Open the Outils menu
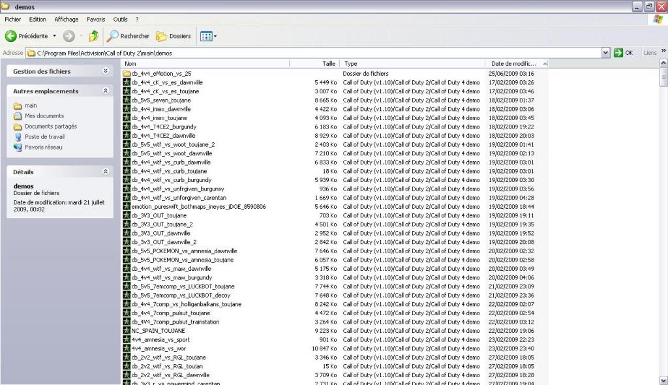Viewport: 668px width, 385px height. point(120,19)
